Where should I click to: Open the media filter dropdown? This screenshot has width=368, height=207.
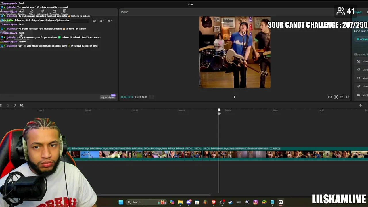[109, 21]
